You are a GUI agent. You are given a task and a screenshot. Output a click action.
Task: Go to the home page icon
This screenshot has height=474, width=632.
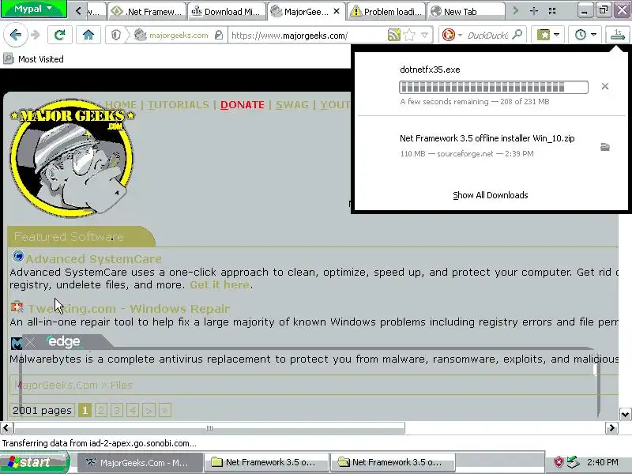(88, 35)
